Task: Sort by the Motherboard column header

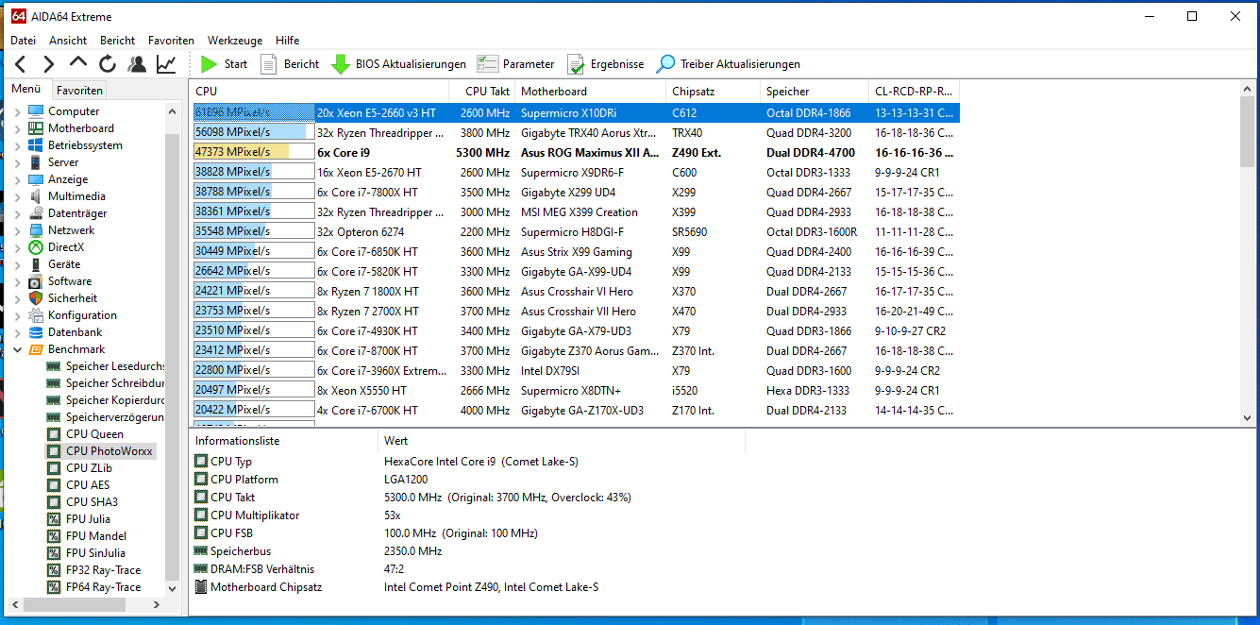Action: tap(591, 92)
